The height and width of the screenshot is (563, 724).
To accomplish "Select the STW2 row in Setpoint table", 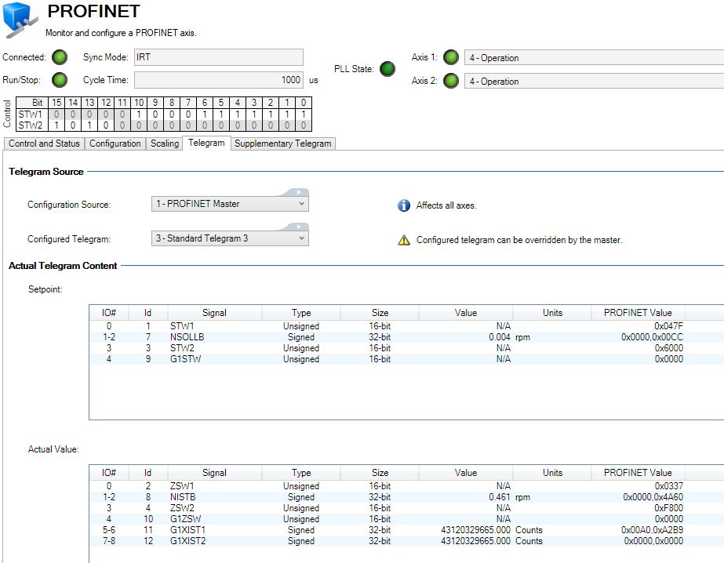I will coord(406,348).
